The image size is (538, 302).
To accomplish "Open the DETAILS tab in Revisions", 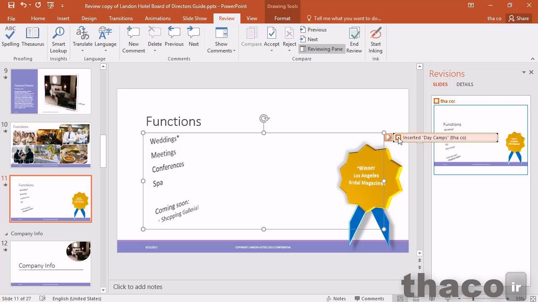I will [464, 84].
